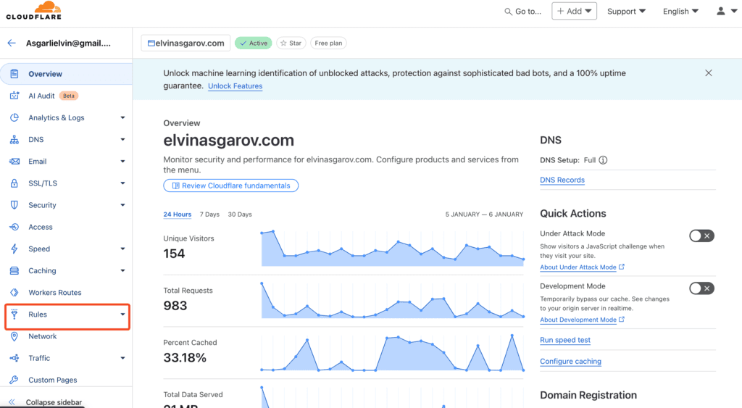Click the Security shield icon
The image size is (742, 408).
(x=14, y=205)
